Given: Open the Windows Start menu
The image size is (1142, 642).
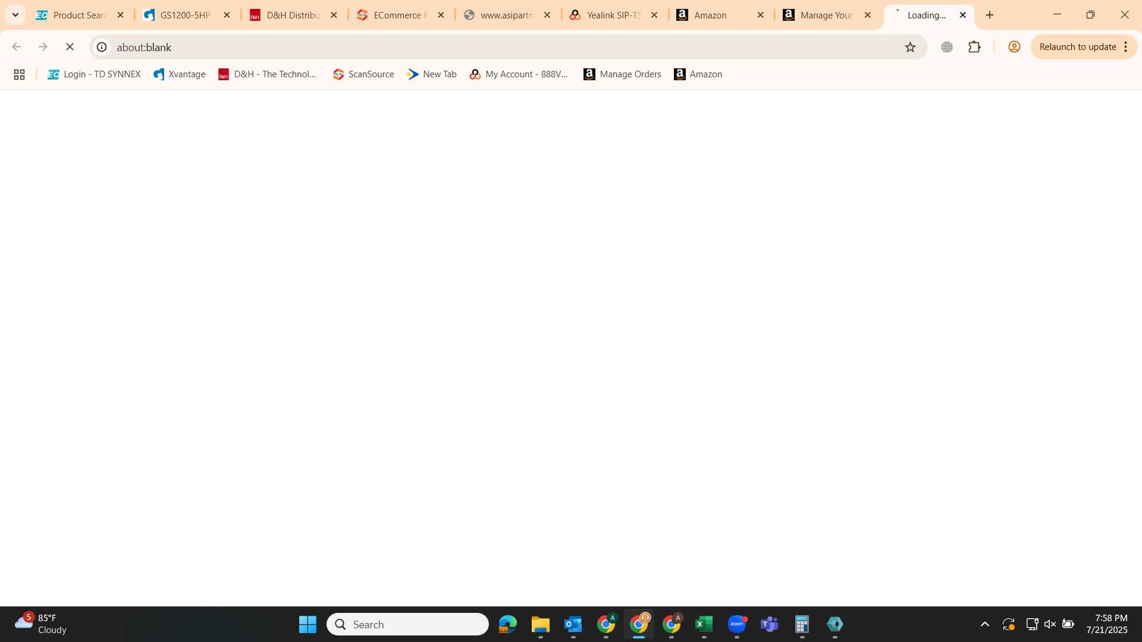Looking at the screenshot, I should point(308,624).
